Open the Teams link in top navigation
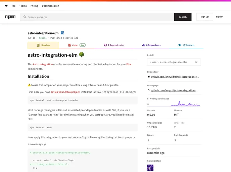The height and width of the screenshot is (172, 231). point(23,6)
